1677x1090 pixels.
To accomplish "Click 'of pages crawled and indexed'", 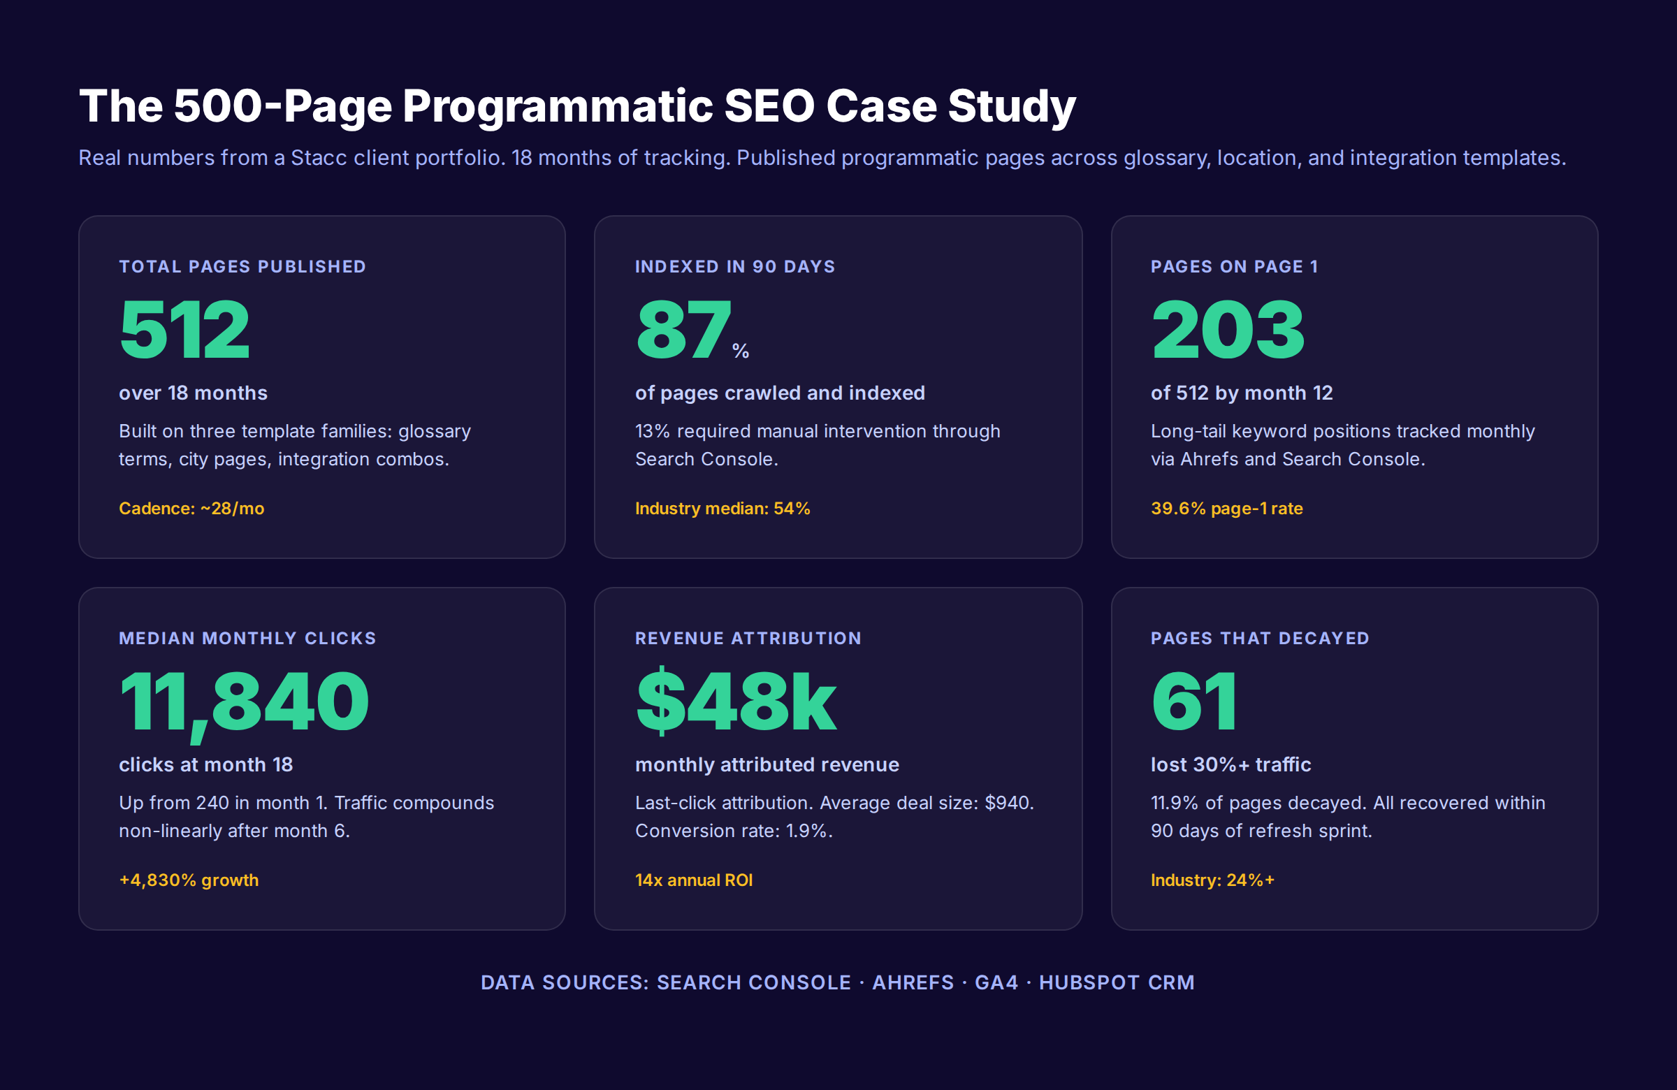I will 780,393.
